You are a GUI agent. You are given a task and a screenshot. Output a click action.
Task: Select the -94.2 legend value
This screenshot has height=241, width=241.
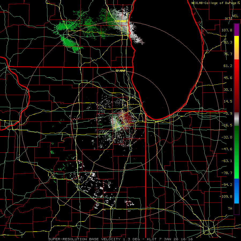[227, 184]
